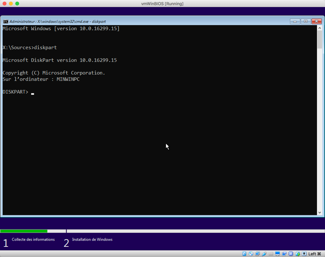Click the Left ⌘ host key label

[315, 254]
